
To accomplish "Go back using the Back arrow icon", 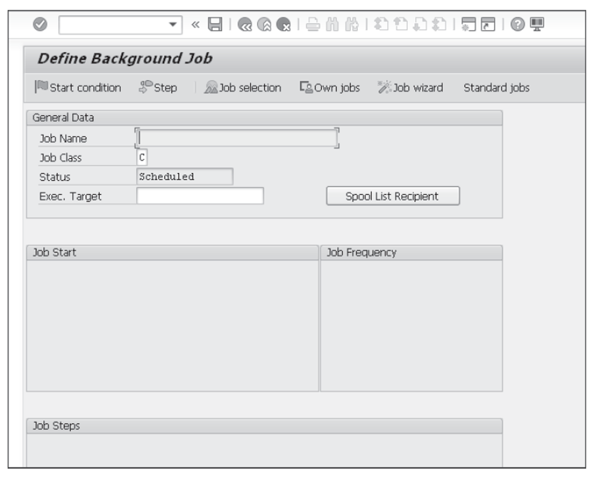I will pyautogui.click(x=245, y=24).
